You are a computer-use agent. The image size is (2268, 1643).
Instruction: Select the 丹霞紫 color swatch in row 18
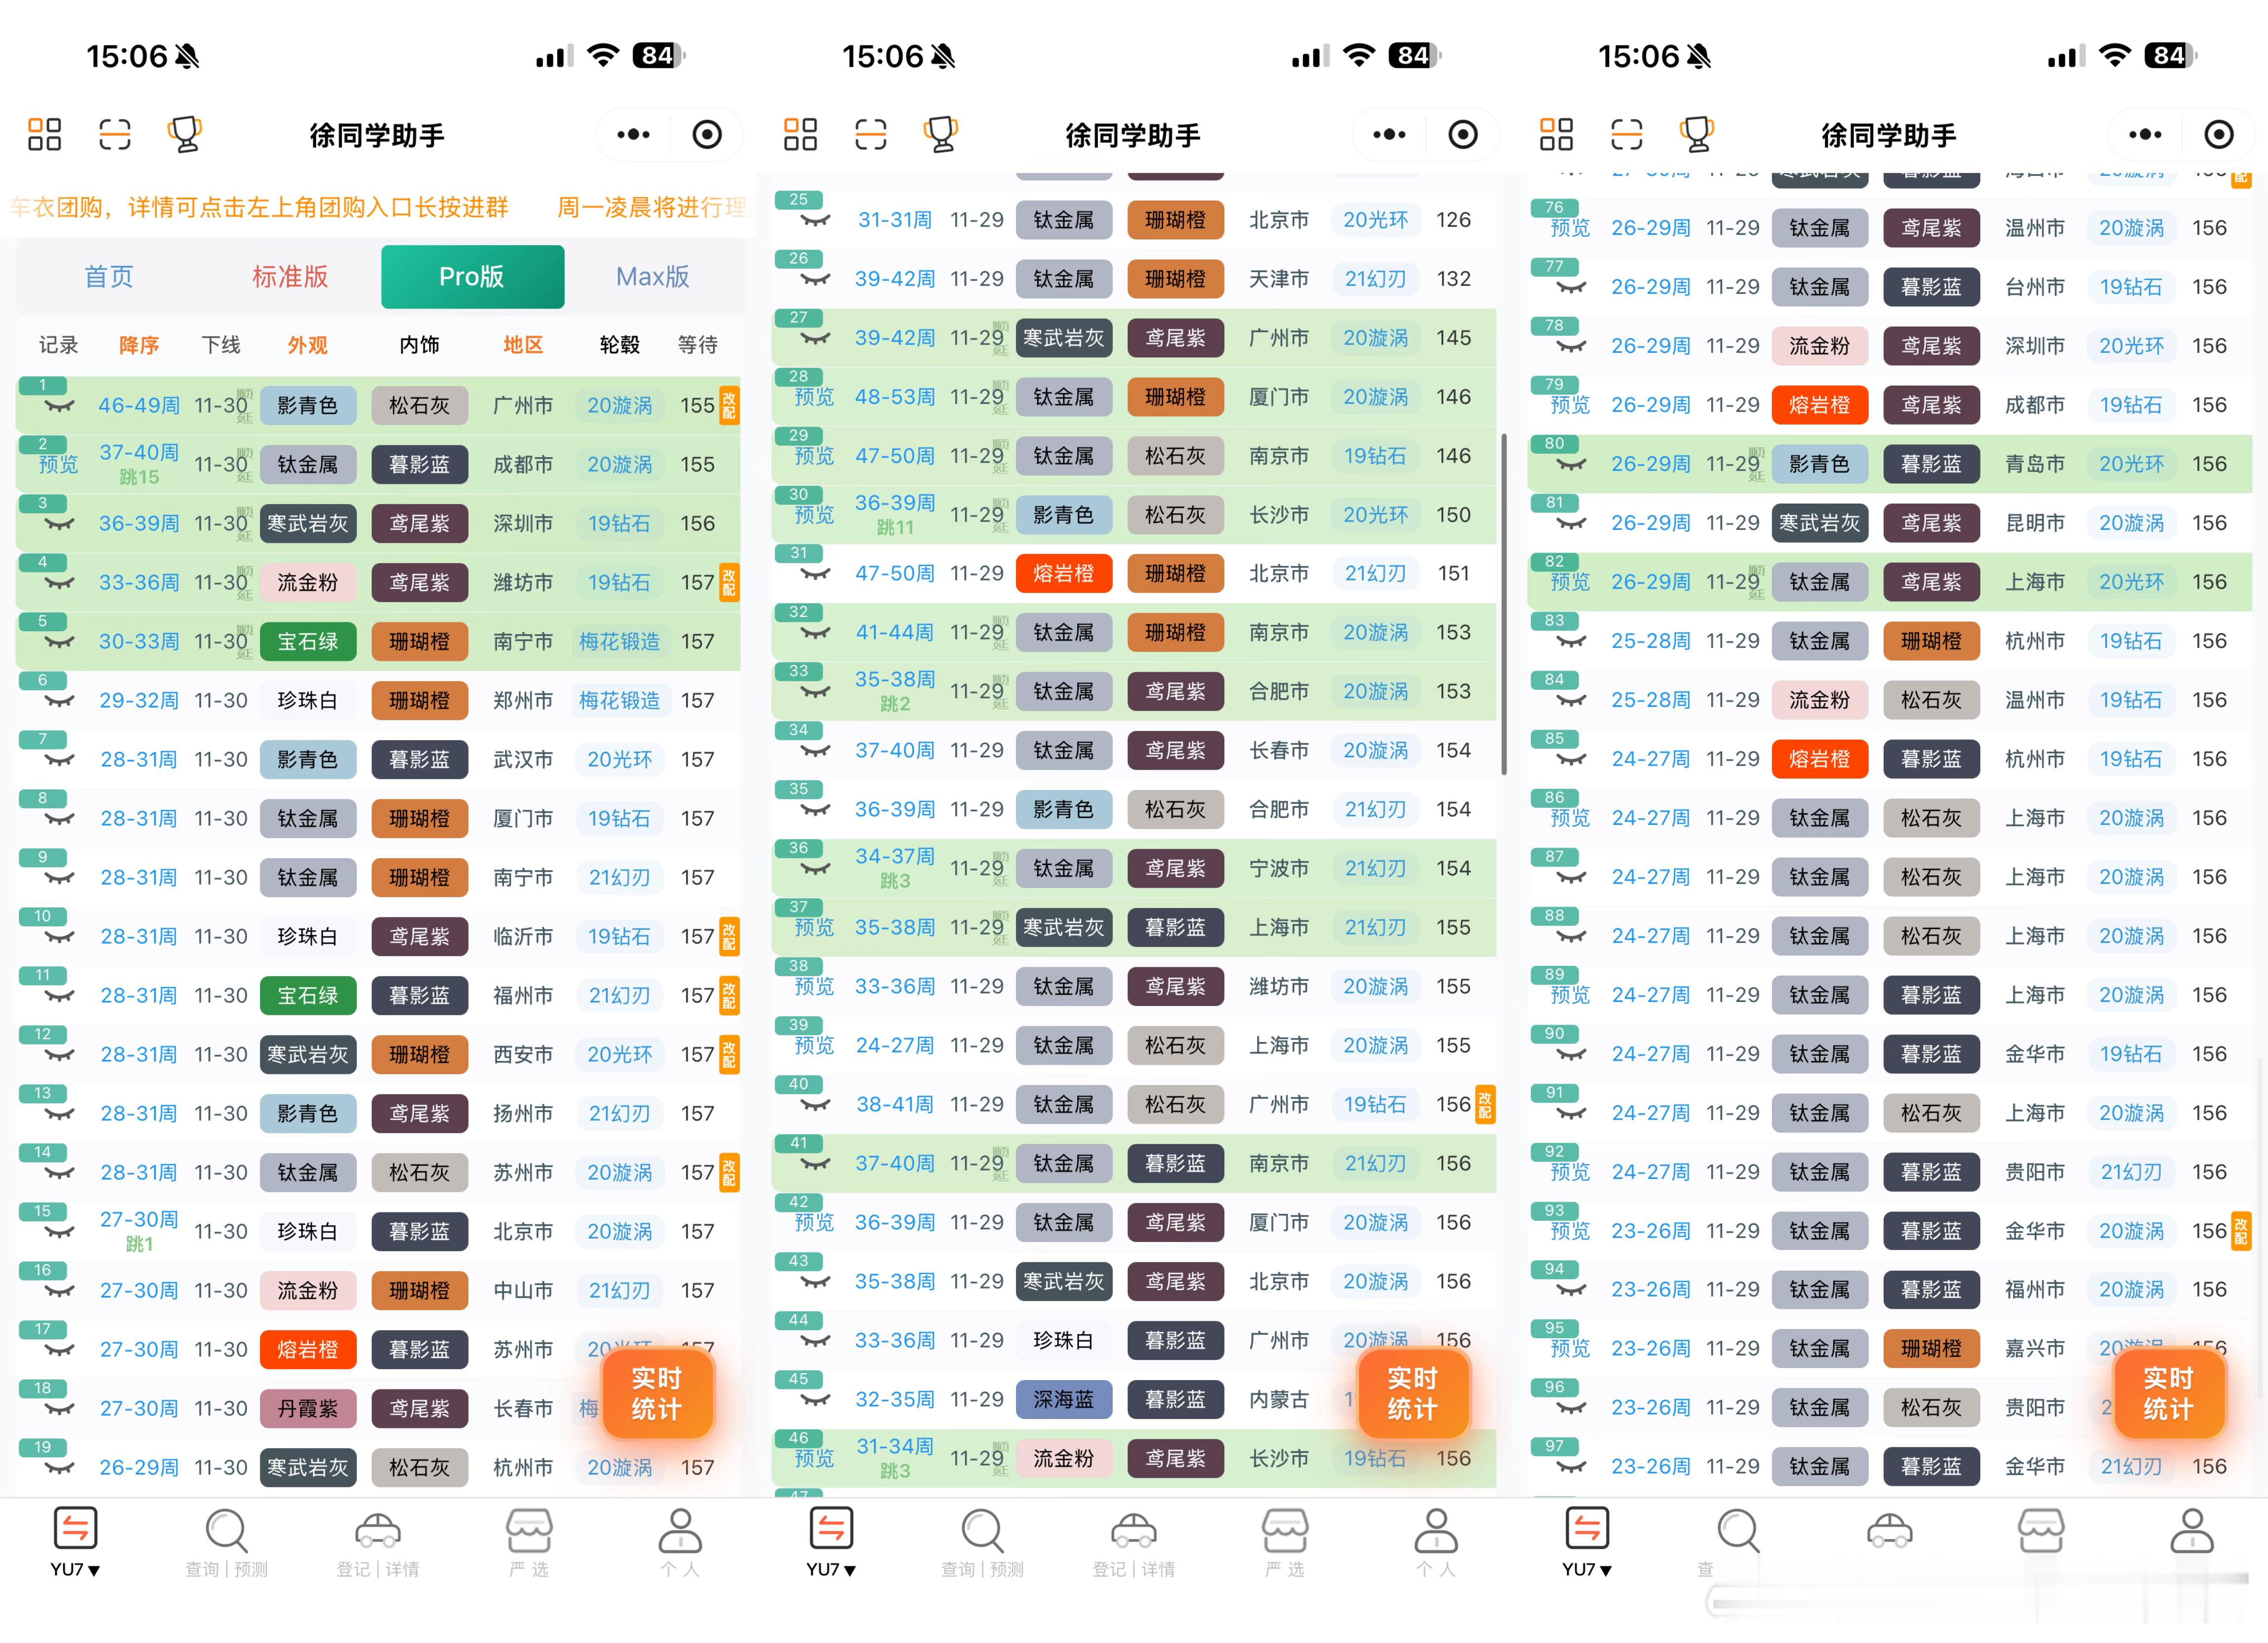tap(307, 1409)
